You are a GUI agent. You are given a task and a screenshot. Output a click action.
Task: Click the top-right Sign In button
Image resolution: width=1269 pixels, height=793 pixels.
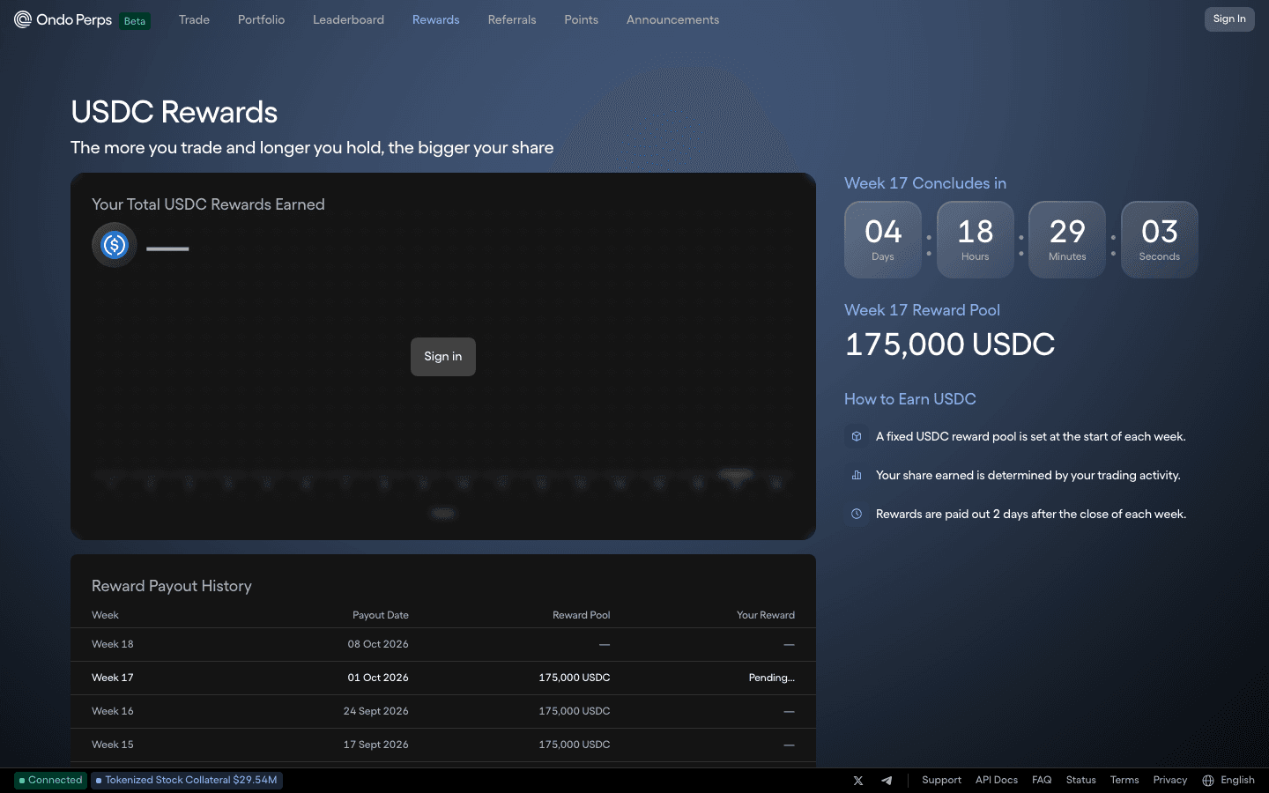[1229, 19]
